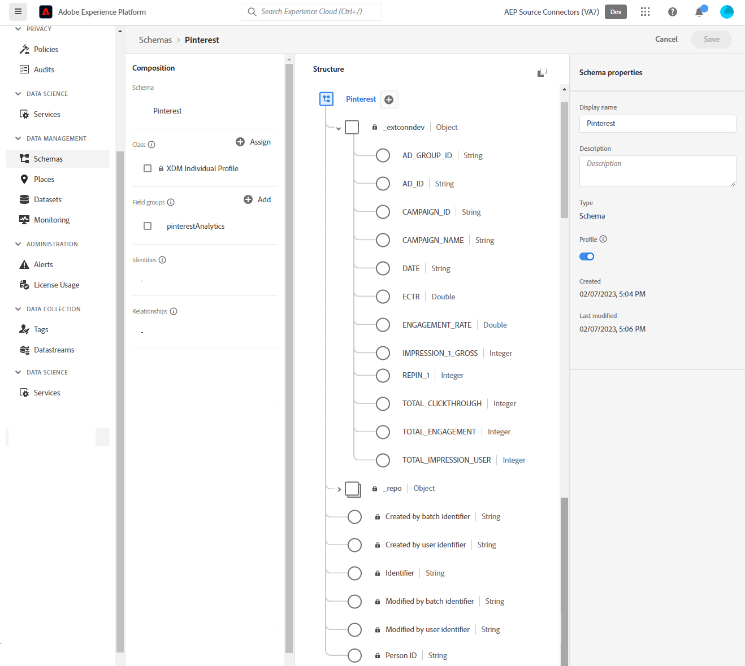This screenshot has height=666, width=745.
Task: Click the Dev sandbox badge
Action: click(x=616, y=12)
